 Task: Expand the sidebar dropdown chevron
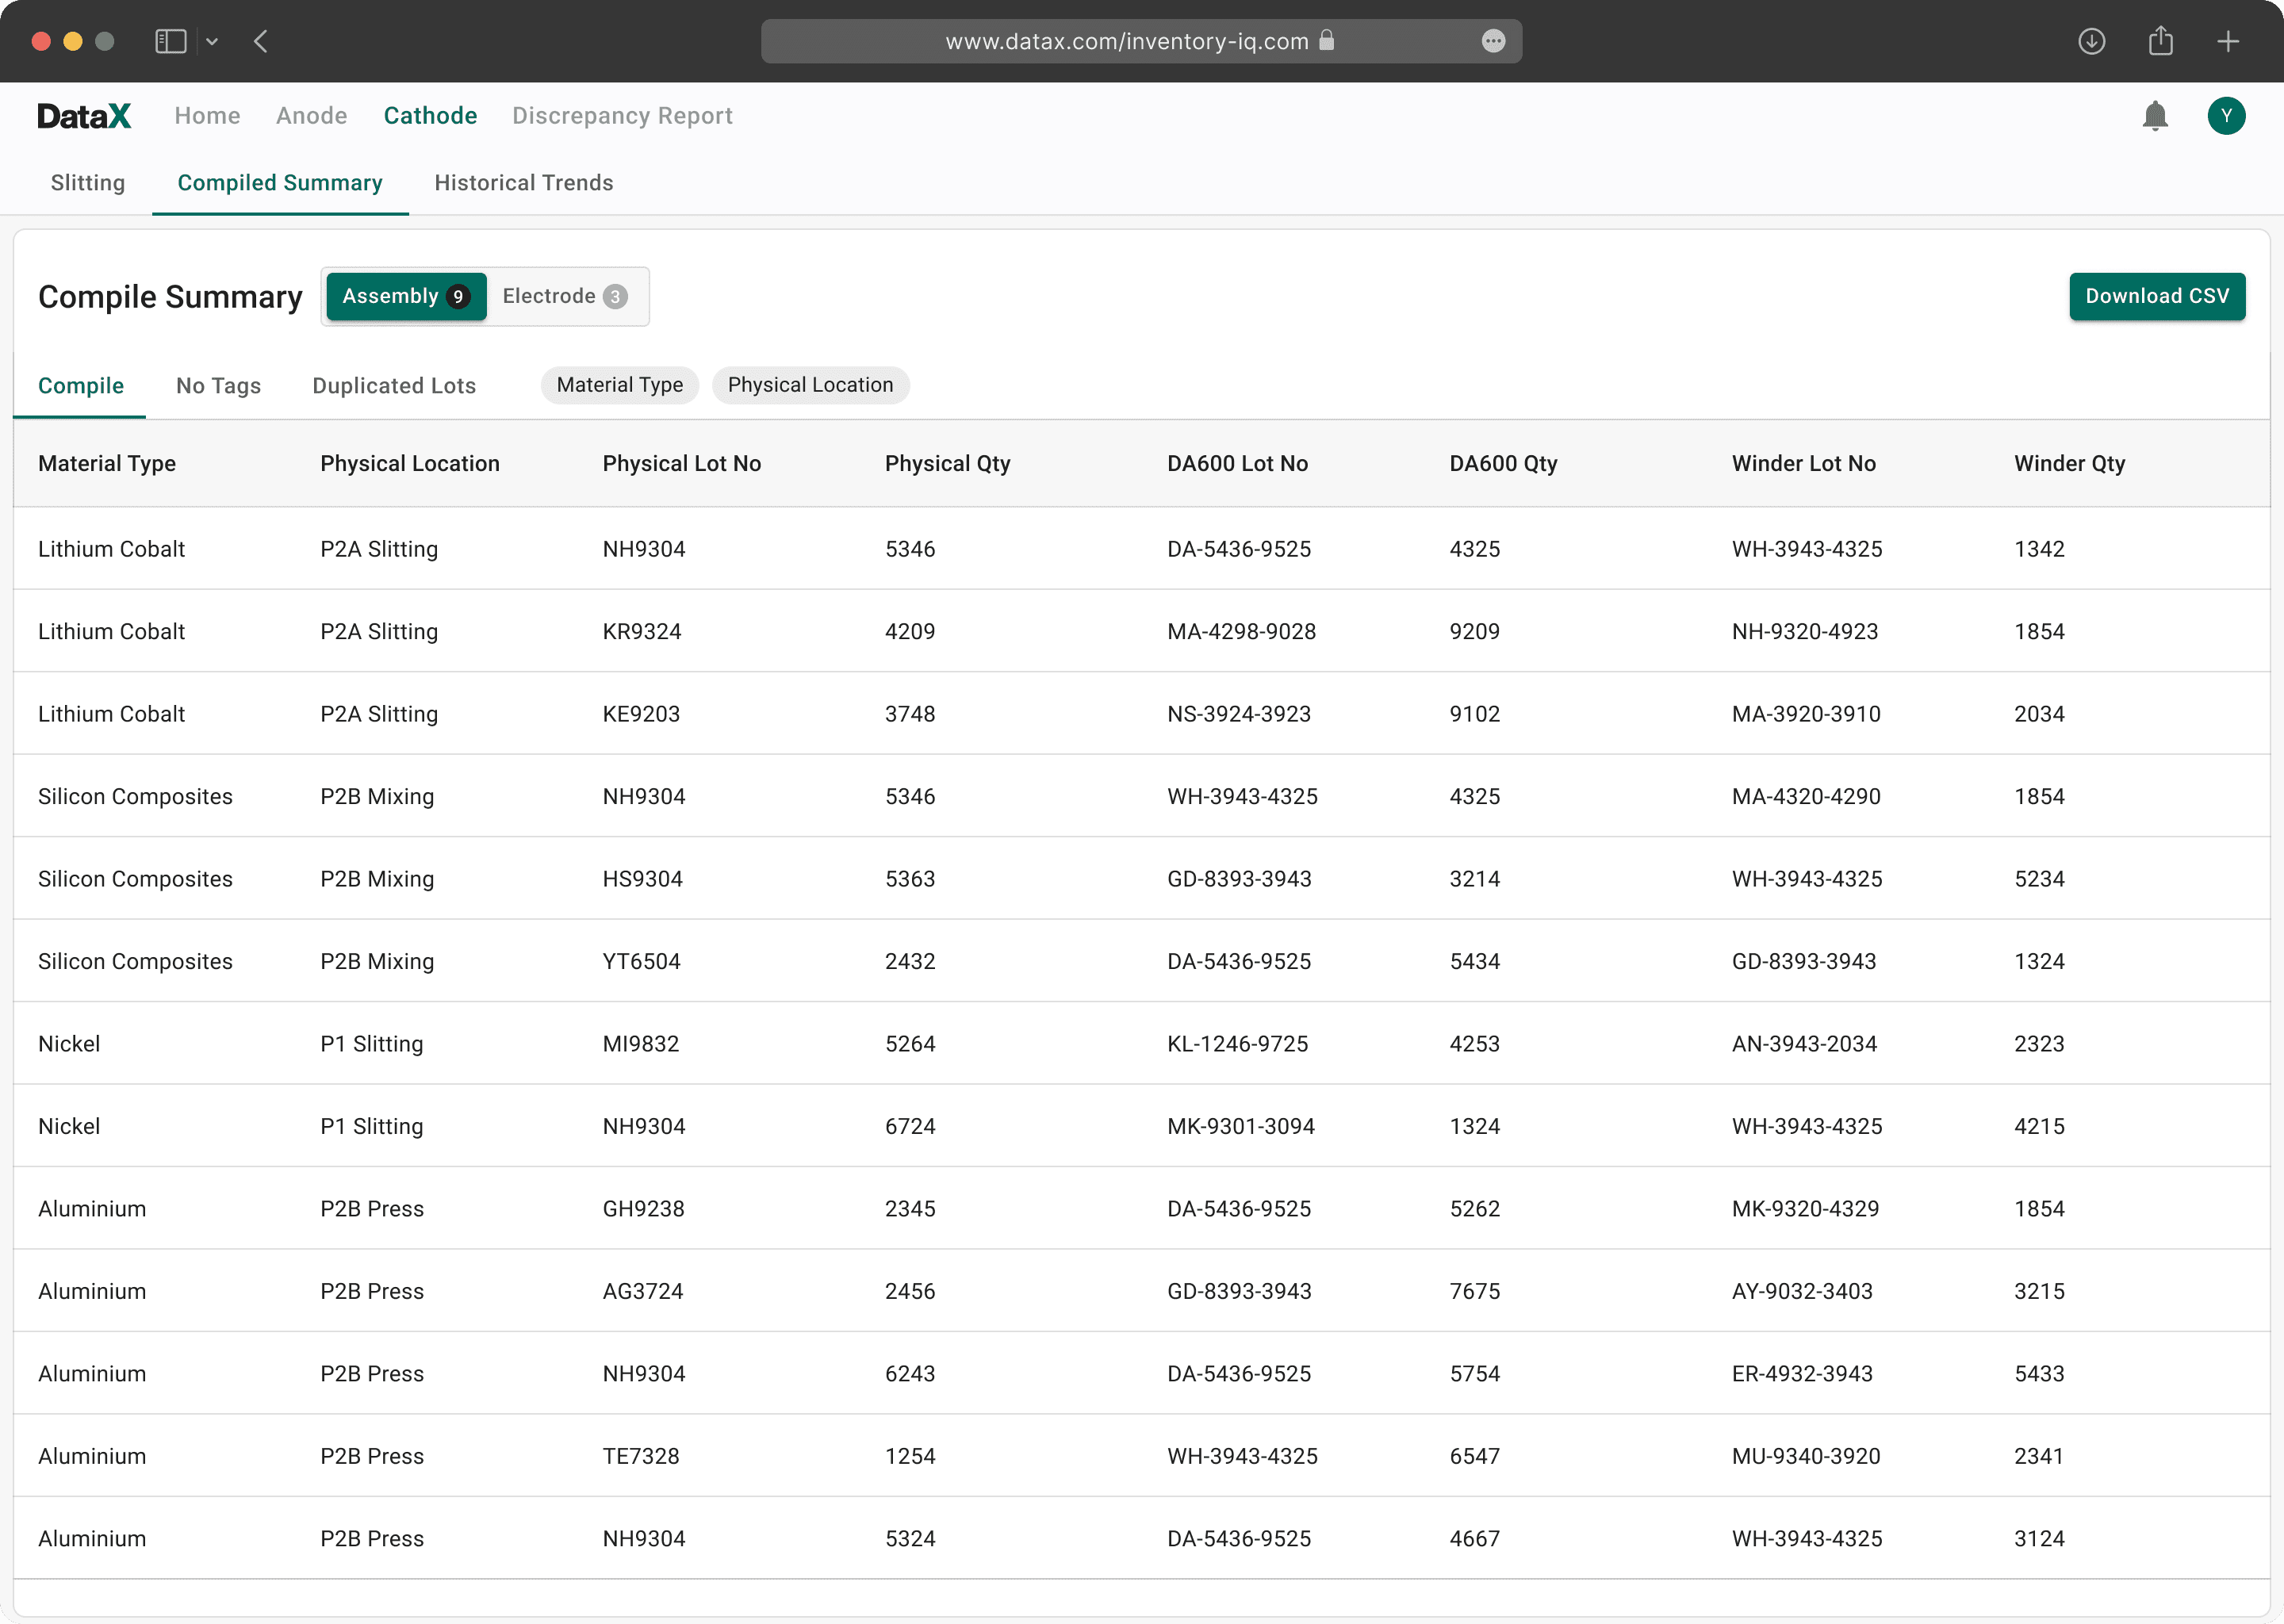click(x=212, y=42)
